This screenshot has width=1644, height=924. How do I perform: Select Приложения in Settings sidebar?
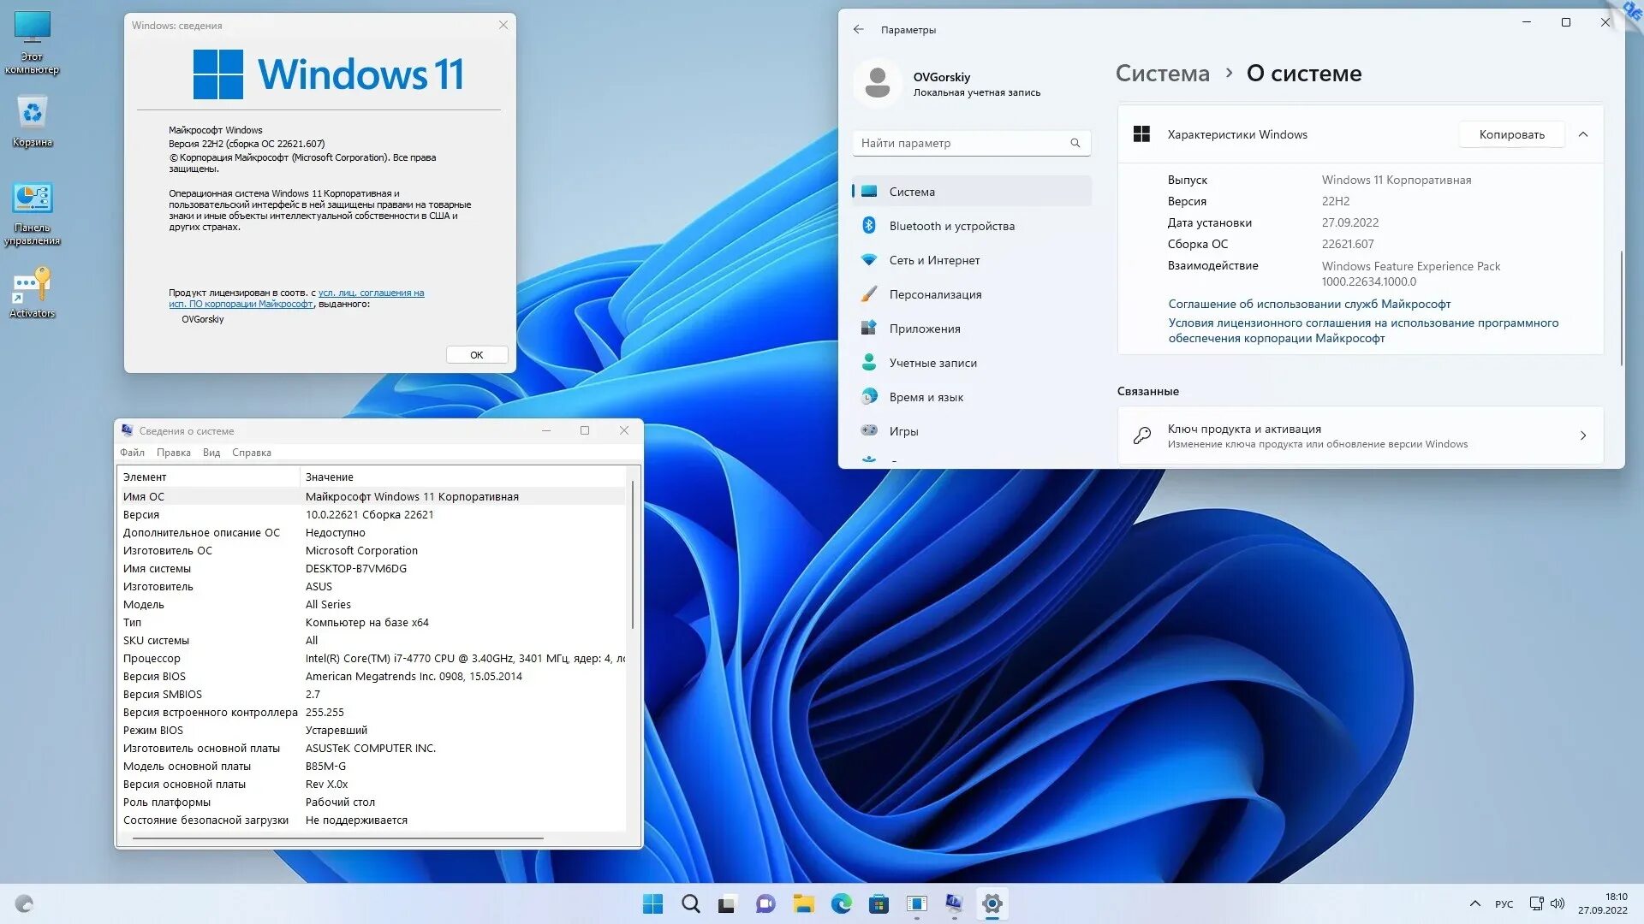pyautogui.click(x=972, y=329)
